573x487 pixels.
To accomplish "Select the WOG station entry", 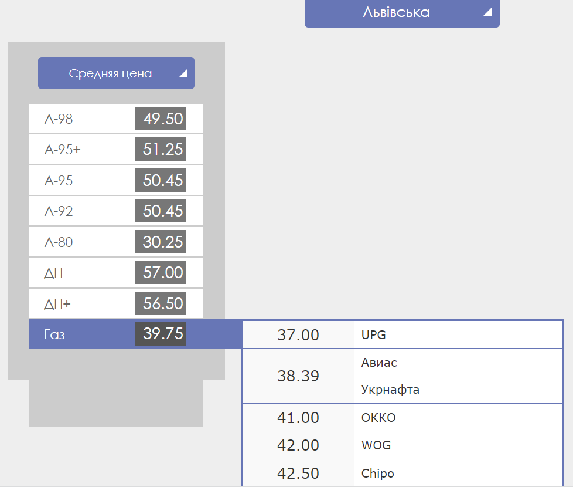I will [x=376, y=445].
